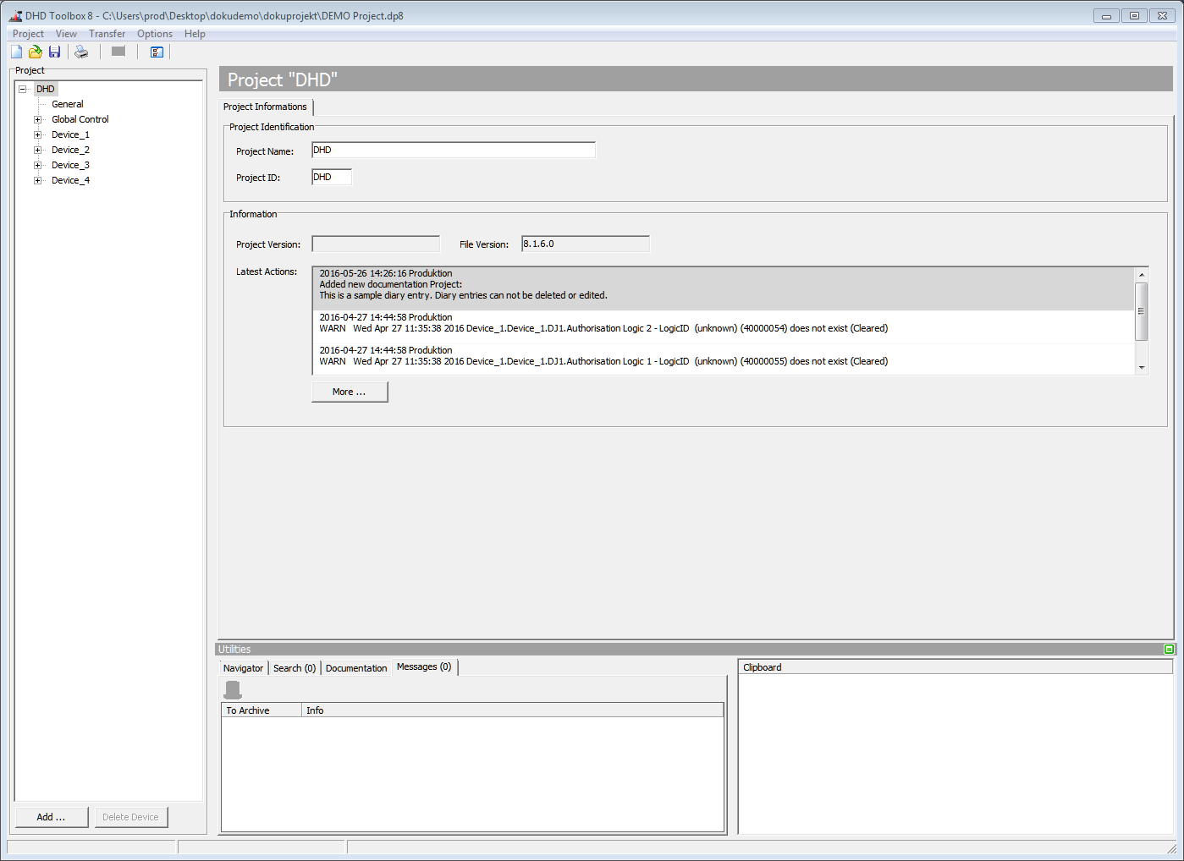
Task: Select the General node in the project tree
Action: (x=68, y=103)
